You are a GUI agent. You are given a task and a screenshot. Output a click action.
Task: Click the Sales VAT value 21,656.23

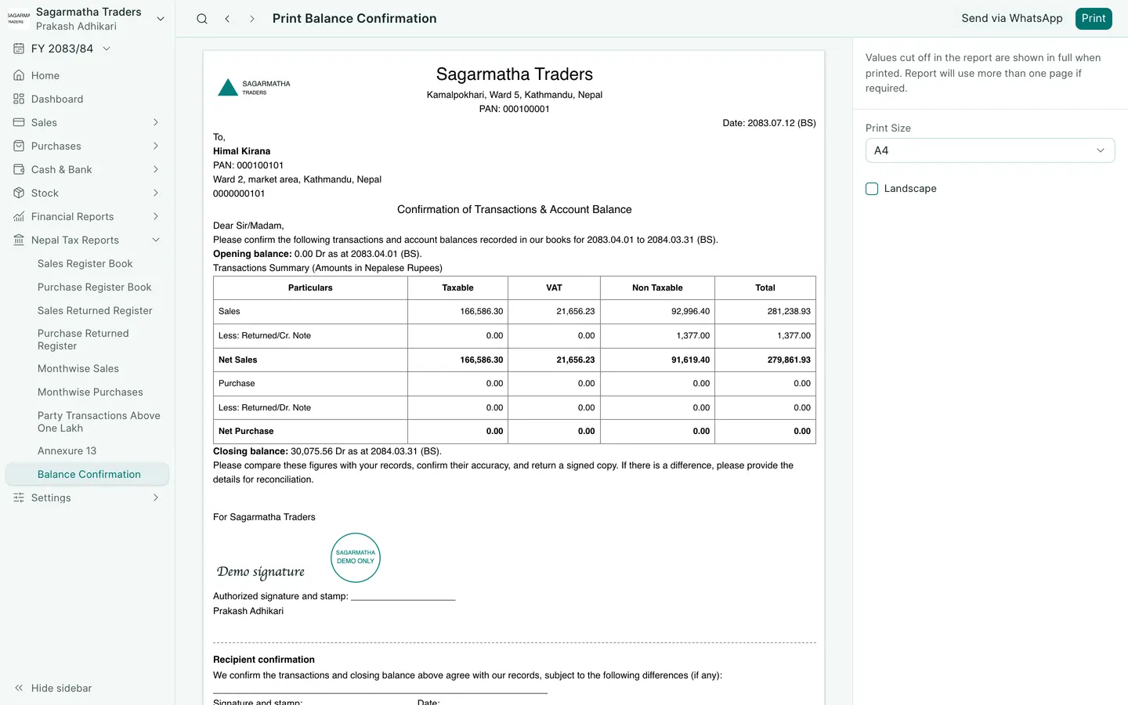pyautogui.click(x=576, y=312)
